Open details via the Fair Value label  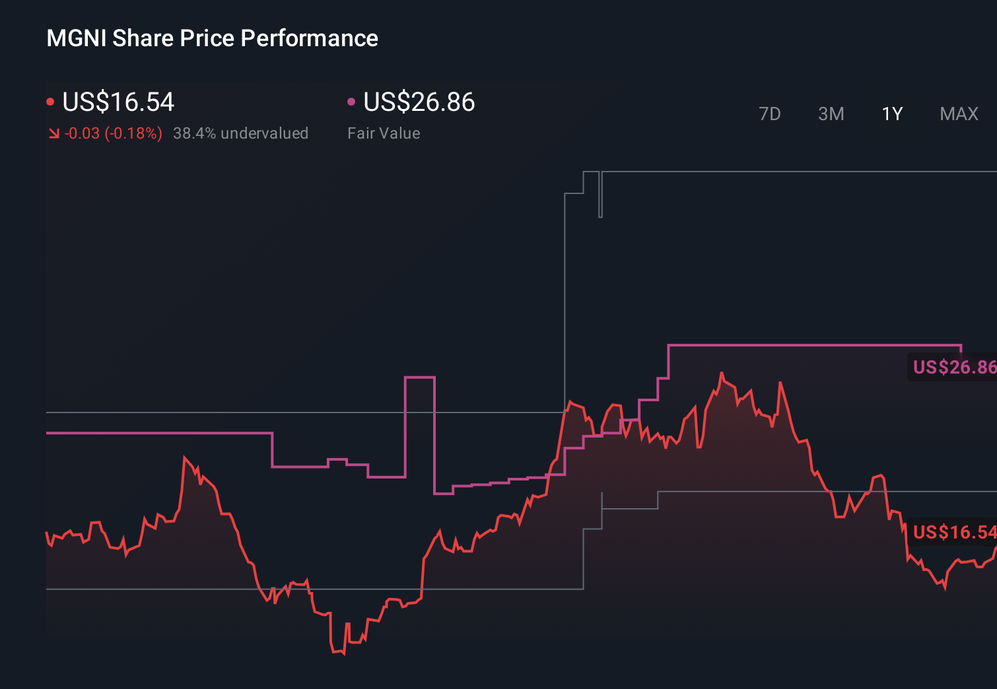pos(383,133)
